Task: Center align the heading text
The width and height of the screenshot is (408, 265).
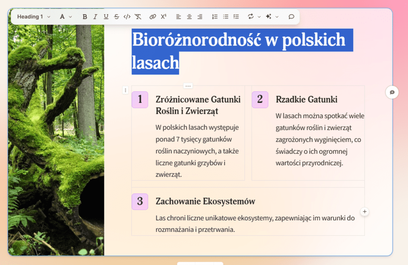Action: [x=189, y=17]
